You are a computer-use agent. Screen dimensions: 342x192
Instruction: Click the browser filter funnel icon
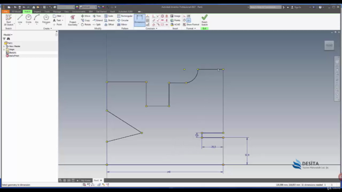(4, 39)
